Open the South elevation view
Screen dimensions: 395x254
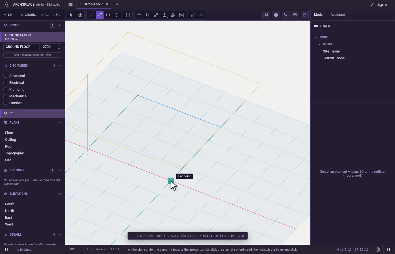10,204
